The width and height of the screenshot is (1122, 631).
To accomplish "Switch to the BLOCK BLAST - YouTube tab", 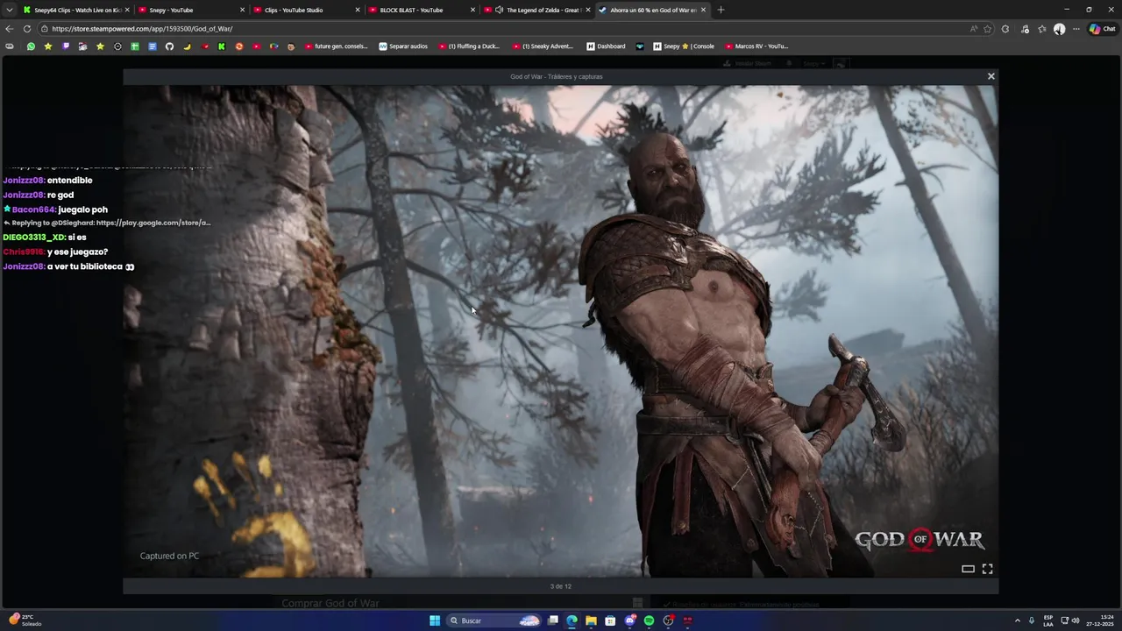I will tap(421, 10).
